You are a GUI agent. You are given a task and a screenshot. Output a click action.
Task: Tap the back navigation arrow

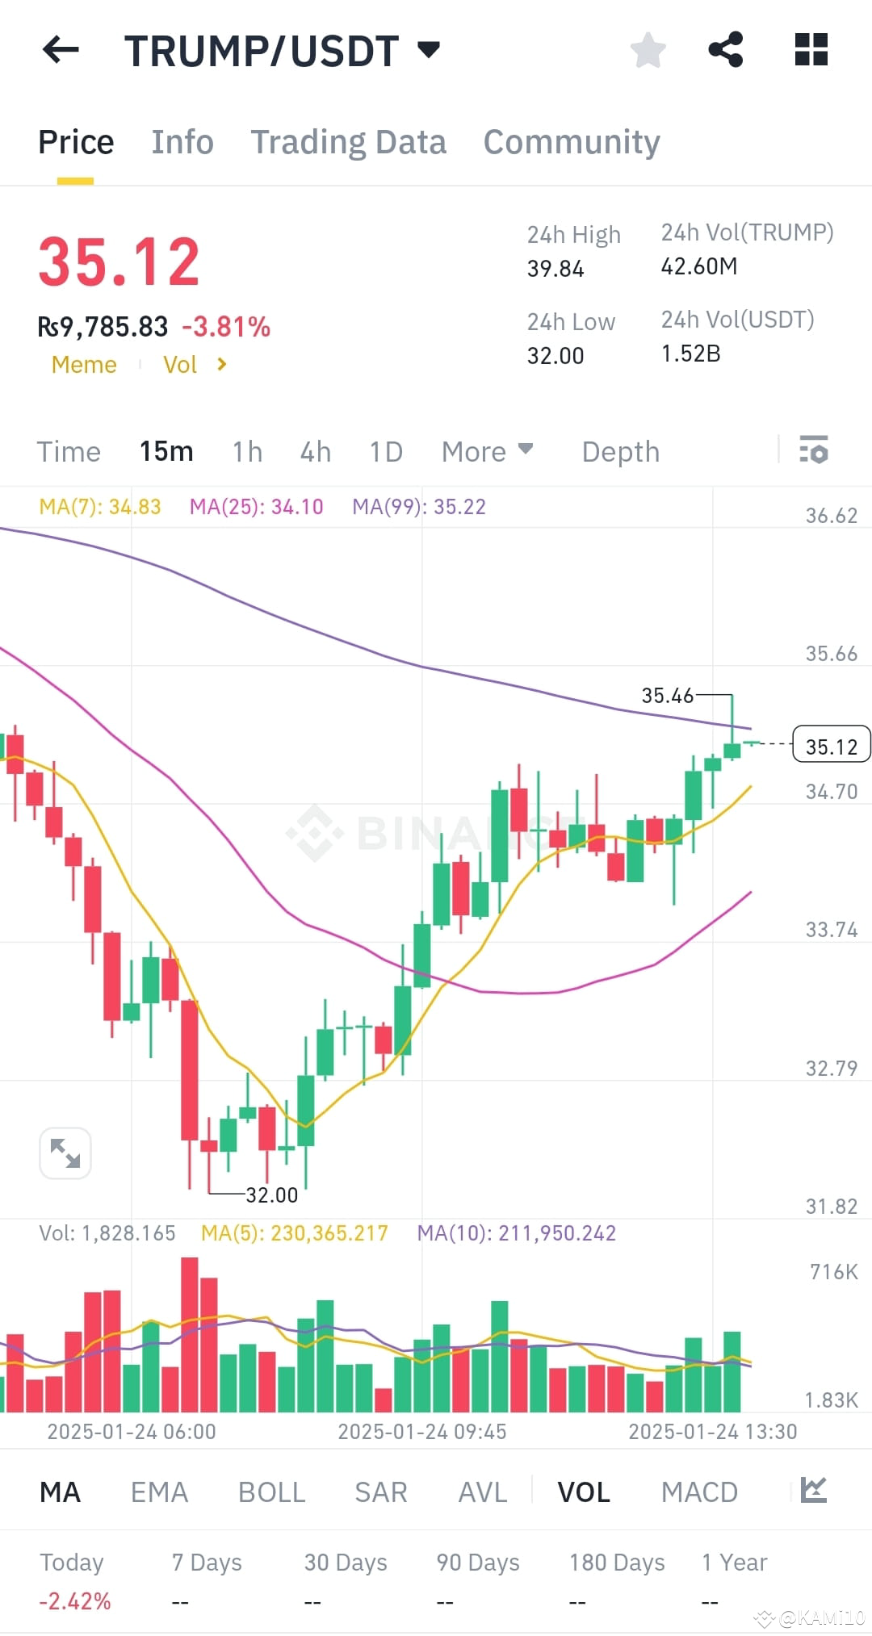61,50
